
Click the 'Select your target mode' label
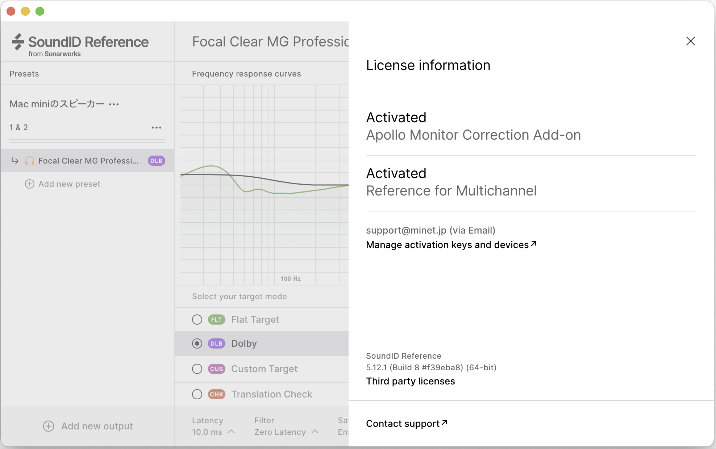239,296
